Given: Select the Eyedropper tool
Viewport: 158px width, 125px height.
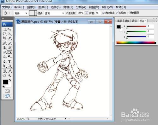Looking at the screenshot, I should [x=9, y=71].
